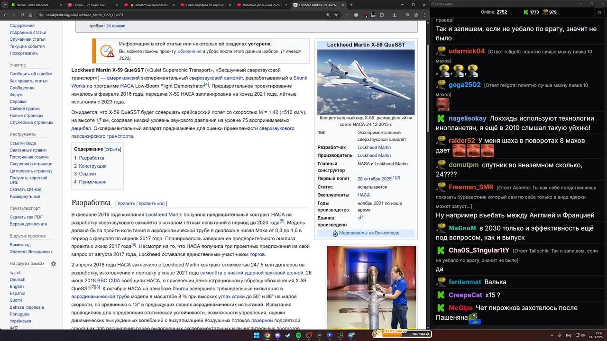
Task: Reload the page with the refresh icon
Action: tap(22, 15)
